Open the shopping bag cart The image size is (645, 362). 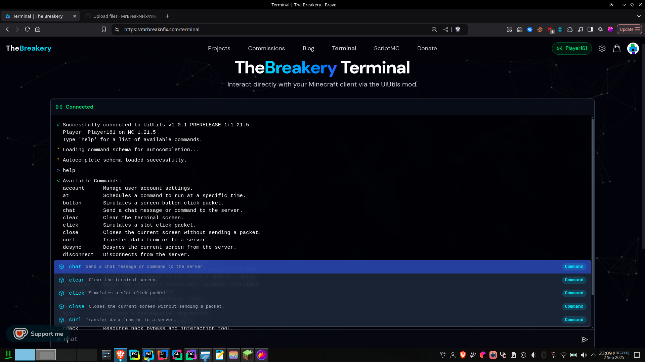coord(617,48)
